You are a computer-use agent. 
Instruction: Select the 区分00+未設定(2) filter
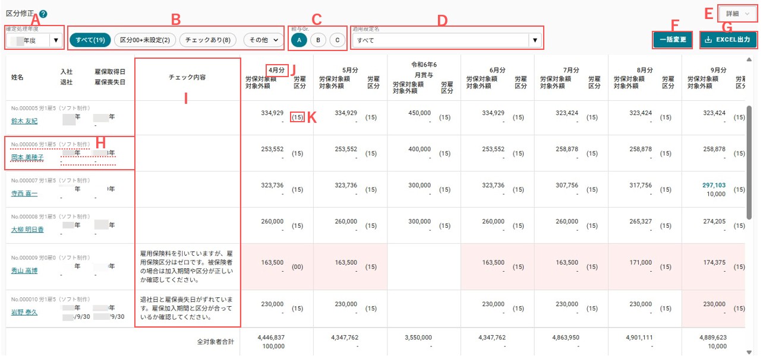pos(144,40)
